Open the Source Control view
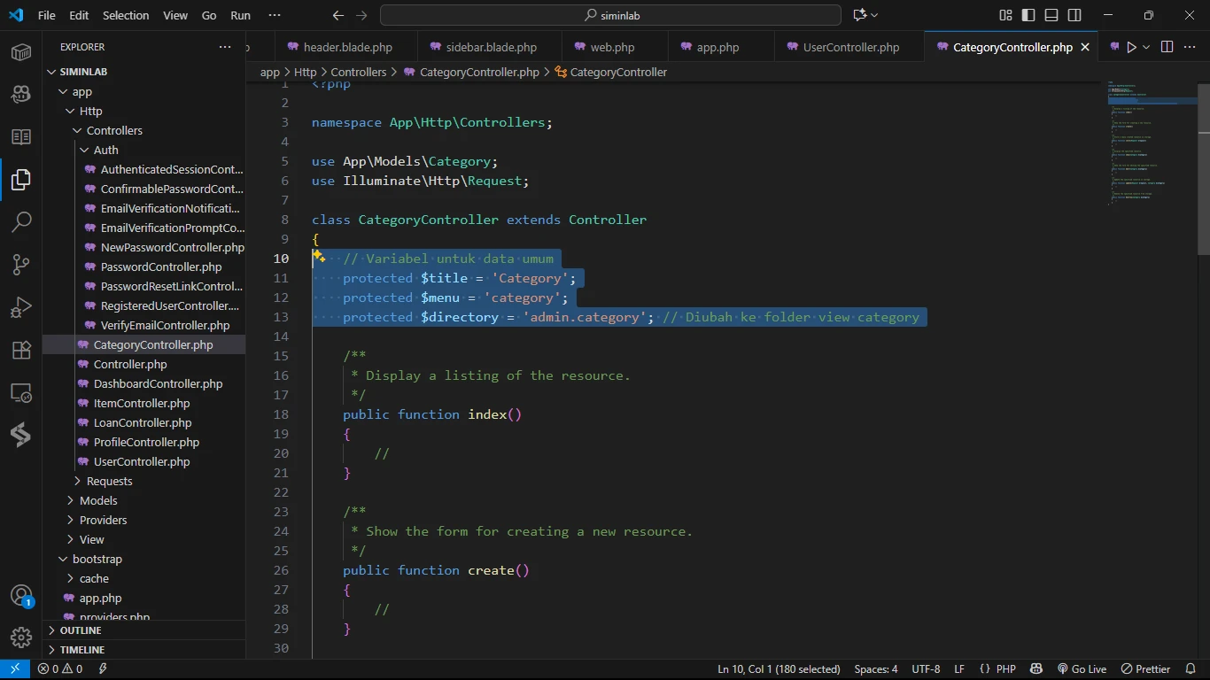Image resolution: width=1210 pixels, height=680 pixels. click(x=21, y=264)
